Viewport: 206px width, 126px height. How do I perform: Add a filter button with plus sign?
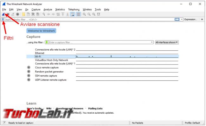[202, 19]
